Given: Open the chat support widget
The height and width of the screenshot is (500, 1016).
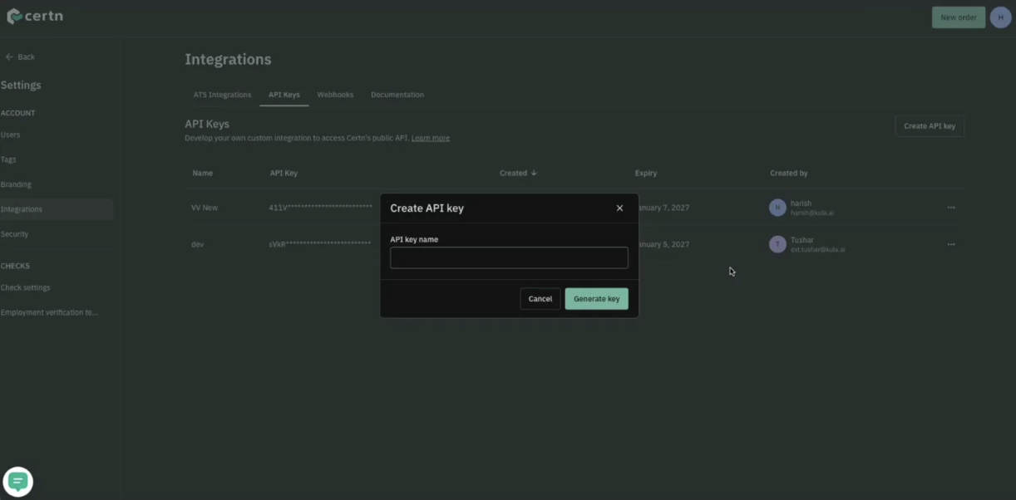Looking at the screenshot, I should tap(18, 482).
